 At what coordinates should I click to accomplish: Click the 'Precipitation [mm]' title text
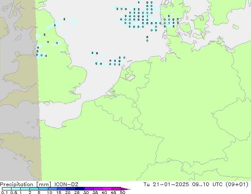coord(25,184)
